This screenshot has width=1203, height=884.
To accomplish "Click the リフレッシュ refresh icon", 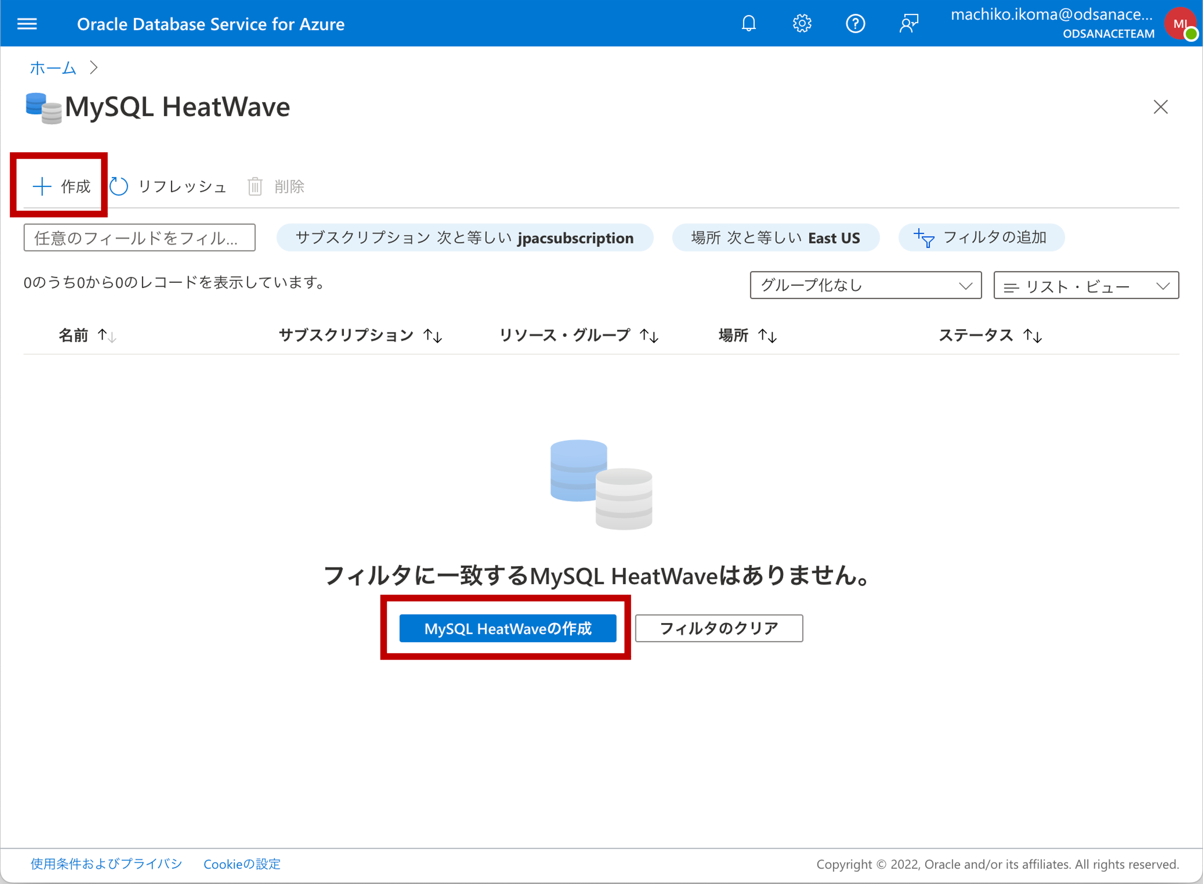I will 119,187.
